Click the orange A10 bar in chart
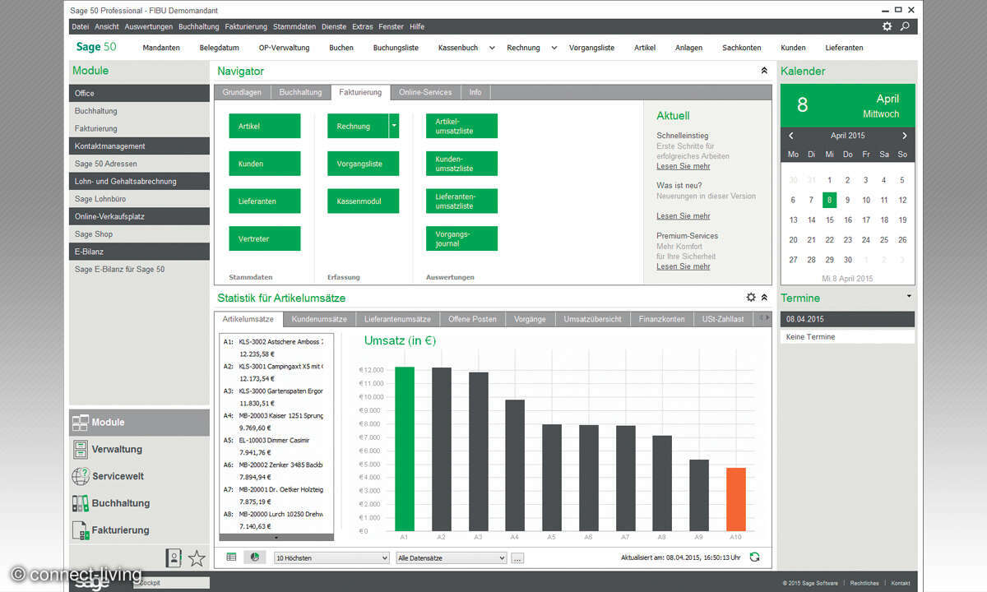 [735, 499]
